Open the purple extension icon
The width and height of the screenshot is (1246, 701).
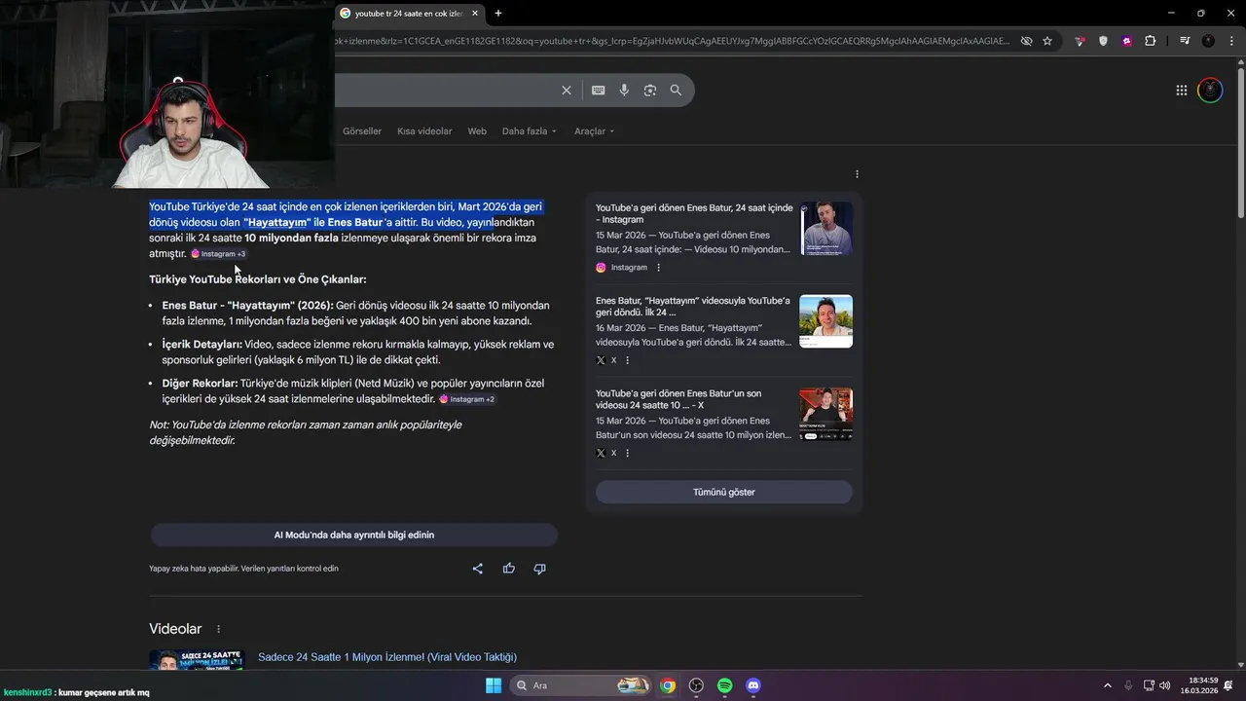click(1127, 41)
